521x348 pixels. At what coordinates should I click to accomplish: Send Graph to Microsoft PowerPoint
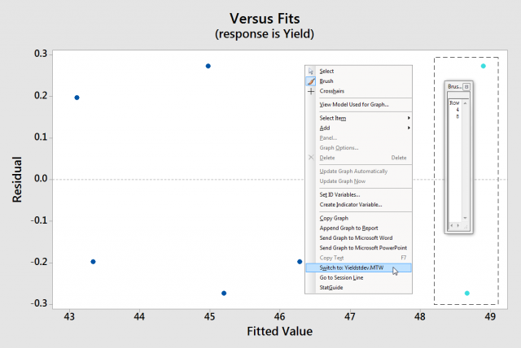pos(363,247)
